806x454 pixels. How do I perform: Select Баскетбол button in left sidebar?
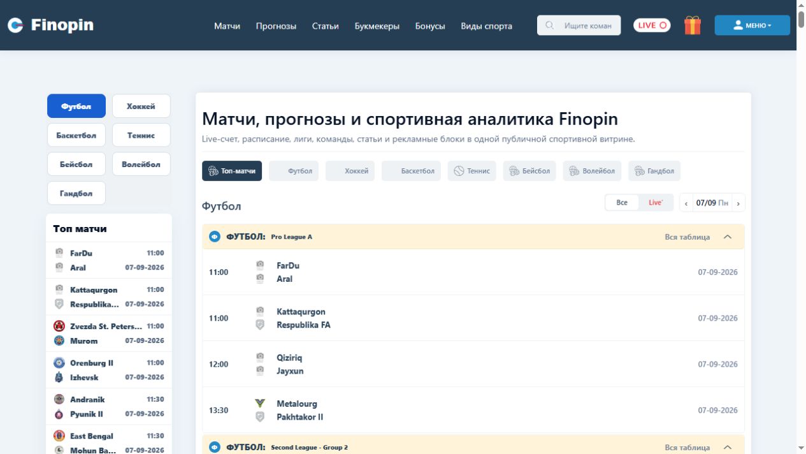(76, 135)
